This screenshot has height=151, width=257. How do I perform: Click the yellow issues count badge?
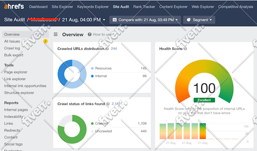(45, 41)
